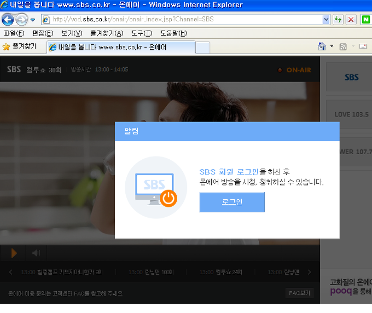Click the orange Play button
Image resolution: width=372 pixels, height=313 pixels.
(x=14, y=253)
